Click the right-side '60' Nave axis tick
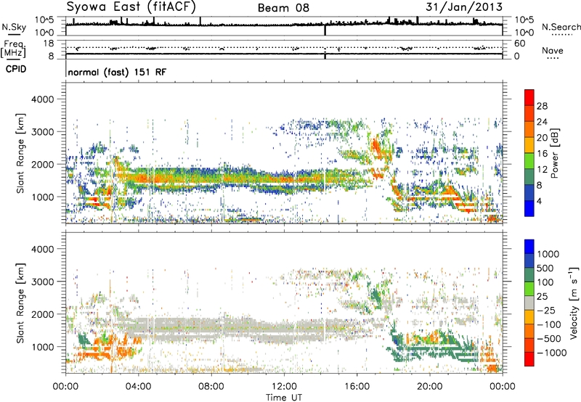Image resolution: width=581 pixels, height=402 pixels. pyautogui.click(x=519, y=44)
